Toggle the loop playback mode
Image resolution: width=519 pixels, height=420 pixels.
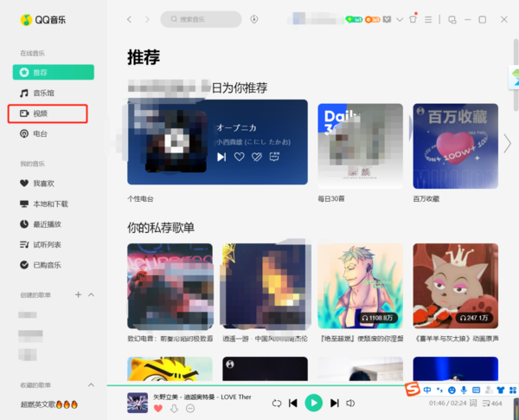pos(277,403)
